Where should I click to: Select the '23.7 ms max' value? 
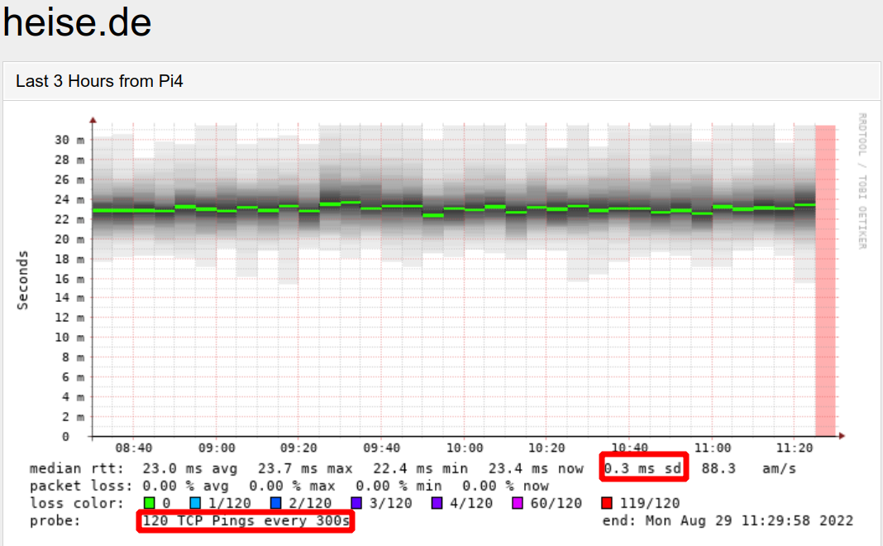pos(305,468)
